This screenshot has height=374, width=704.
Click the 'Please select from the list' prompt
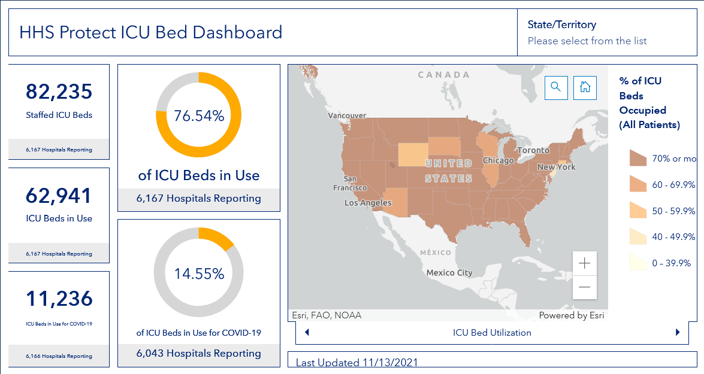pyautogui.click(x=587, y=41)
